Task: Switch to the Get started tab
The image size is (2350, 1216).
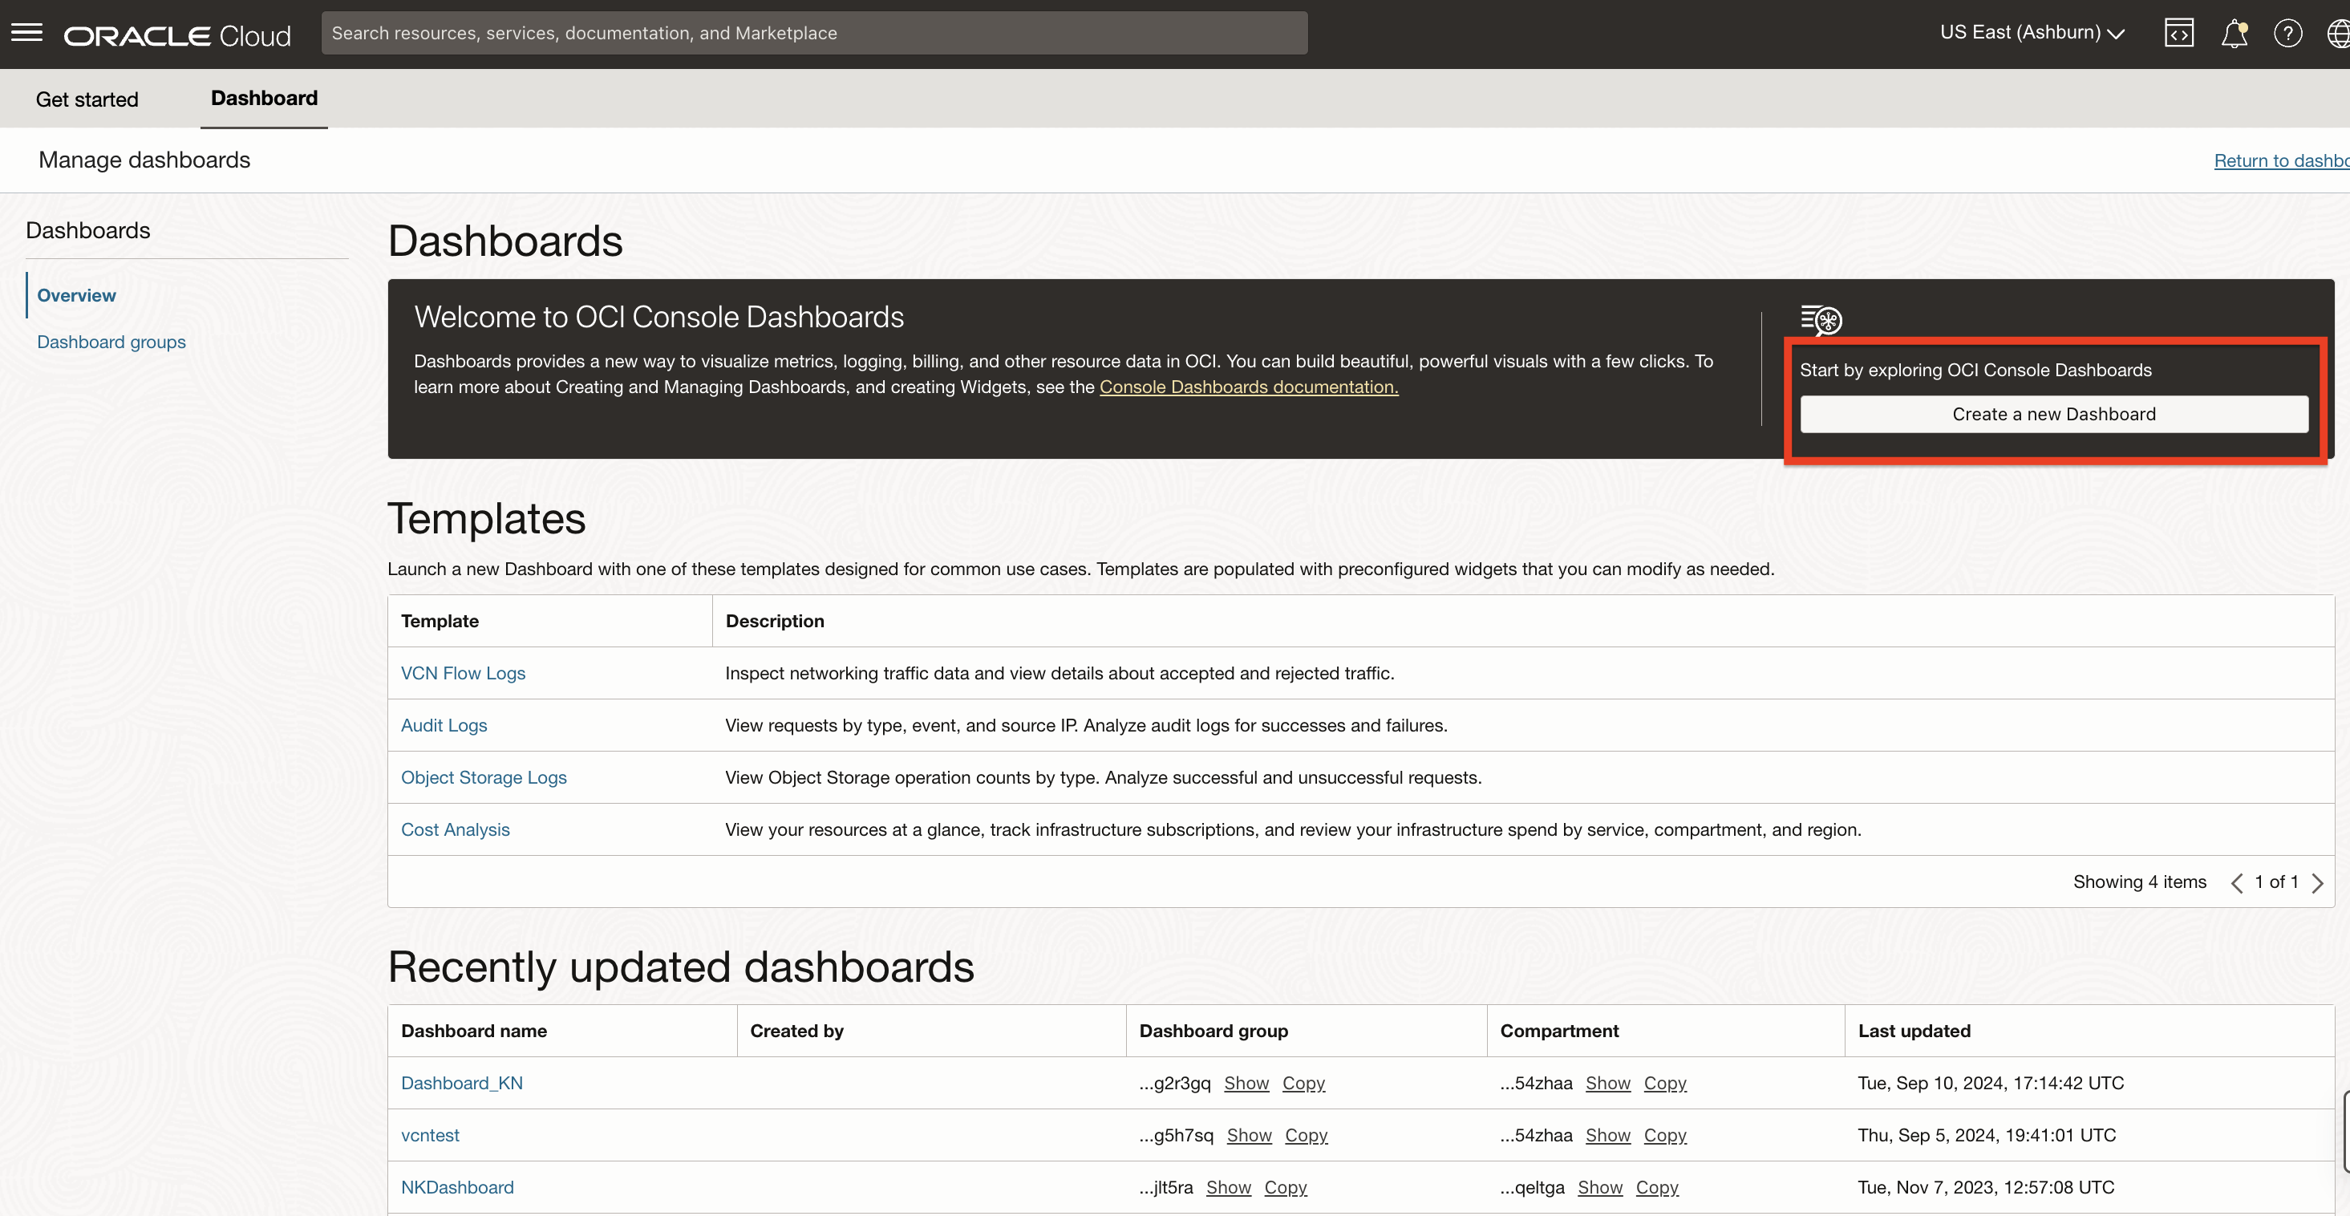Action: pos(87,99)
